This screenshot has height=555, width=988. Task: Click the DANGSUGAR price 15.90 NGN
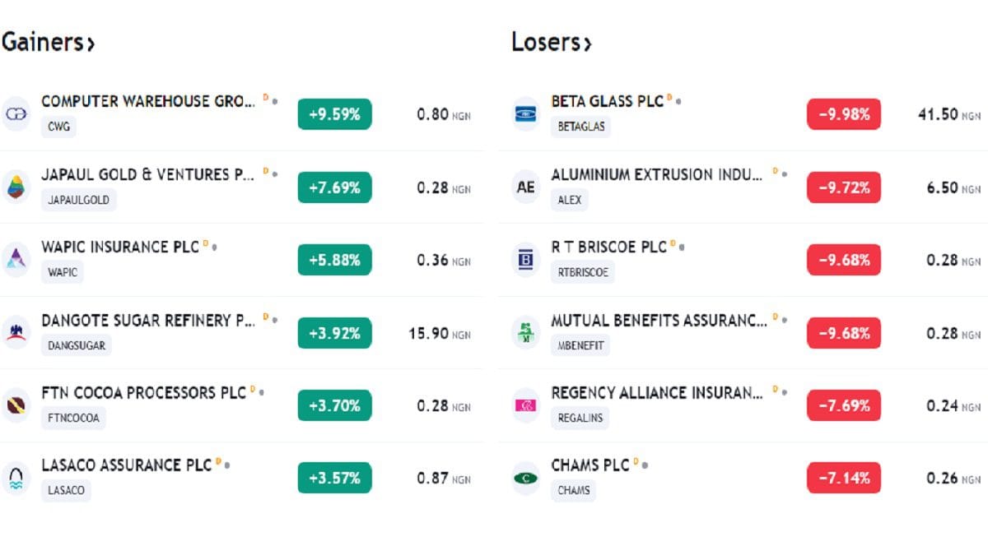[x=439, y=334]
